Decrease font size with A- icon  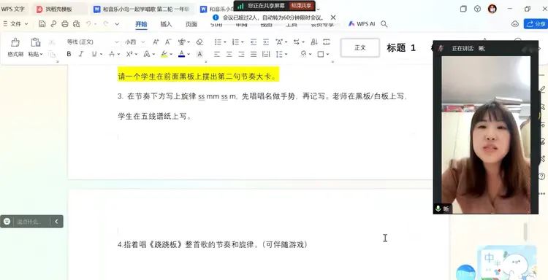click(x=168, y=42)
